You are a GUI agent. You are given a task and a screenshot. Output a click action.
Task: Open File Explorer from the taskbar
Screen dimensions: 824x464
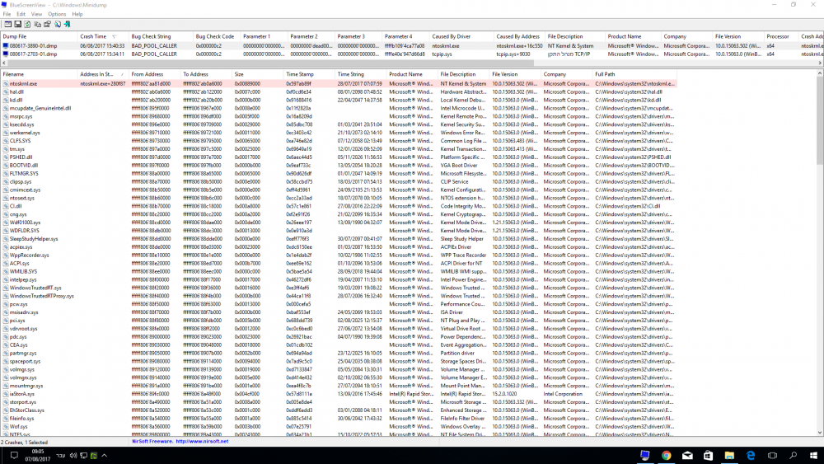click(x=729, y=456)
